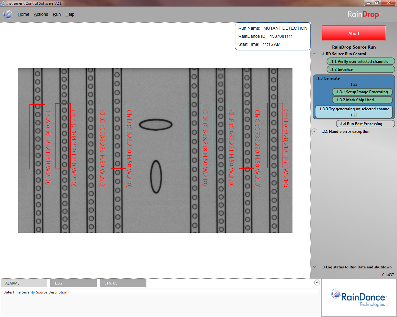Open the Help menu
397x317 pixels.
70,14
